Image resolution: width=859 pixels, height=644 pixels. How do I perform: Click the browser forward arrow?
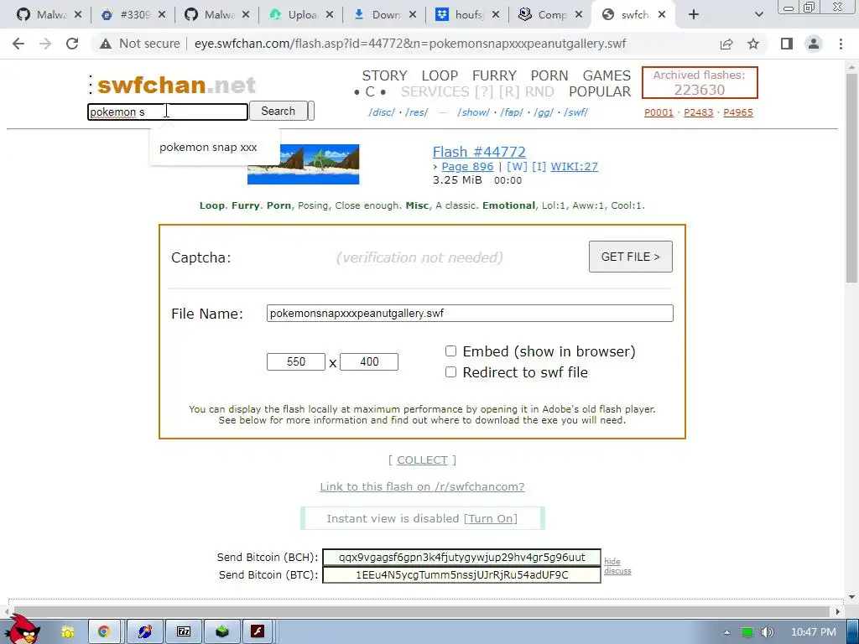45,44
